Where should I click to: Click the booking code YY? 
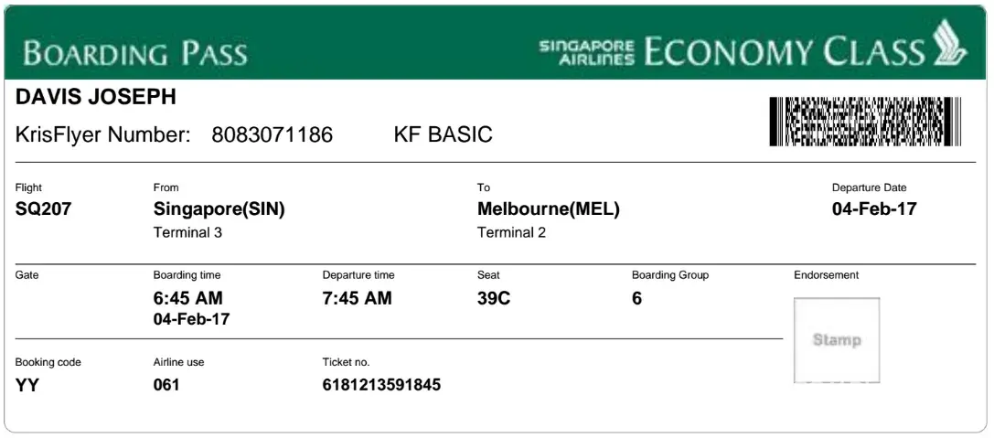pos(27,385)
